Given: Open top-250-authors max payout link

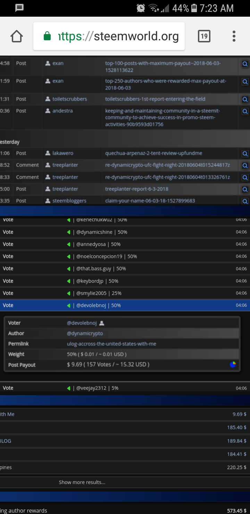Looking at the screenshot, I should point(166,84).
